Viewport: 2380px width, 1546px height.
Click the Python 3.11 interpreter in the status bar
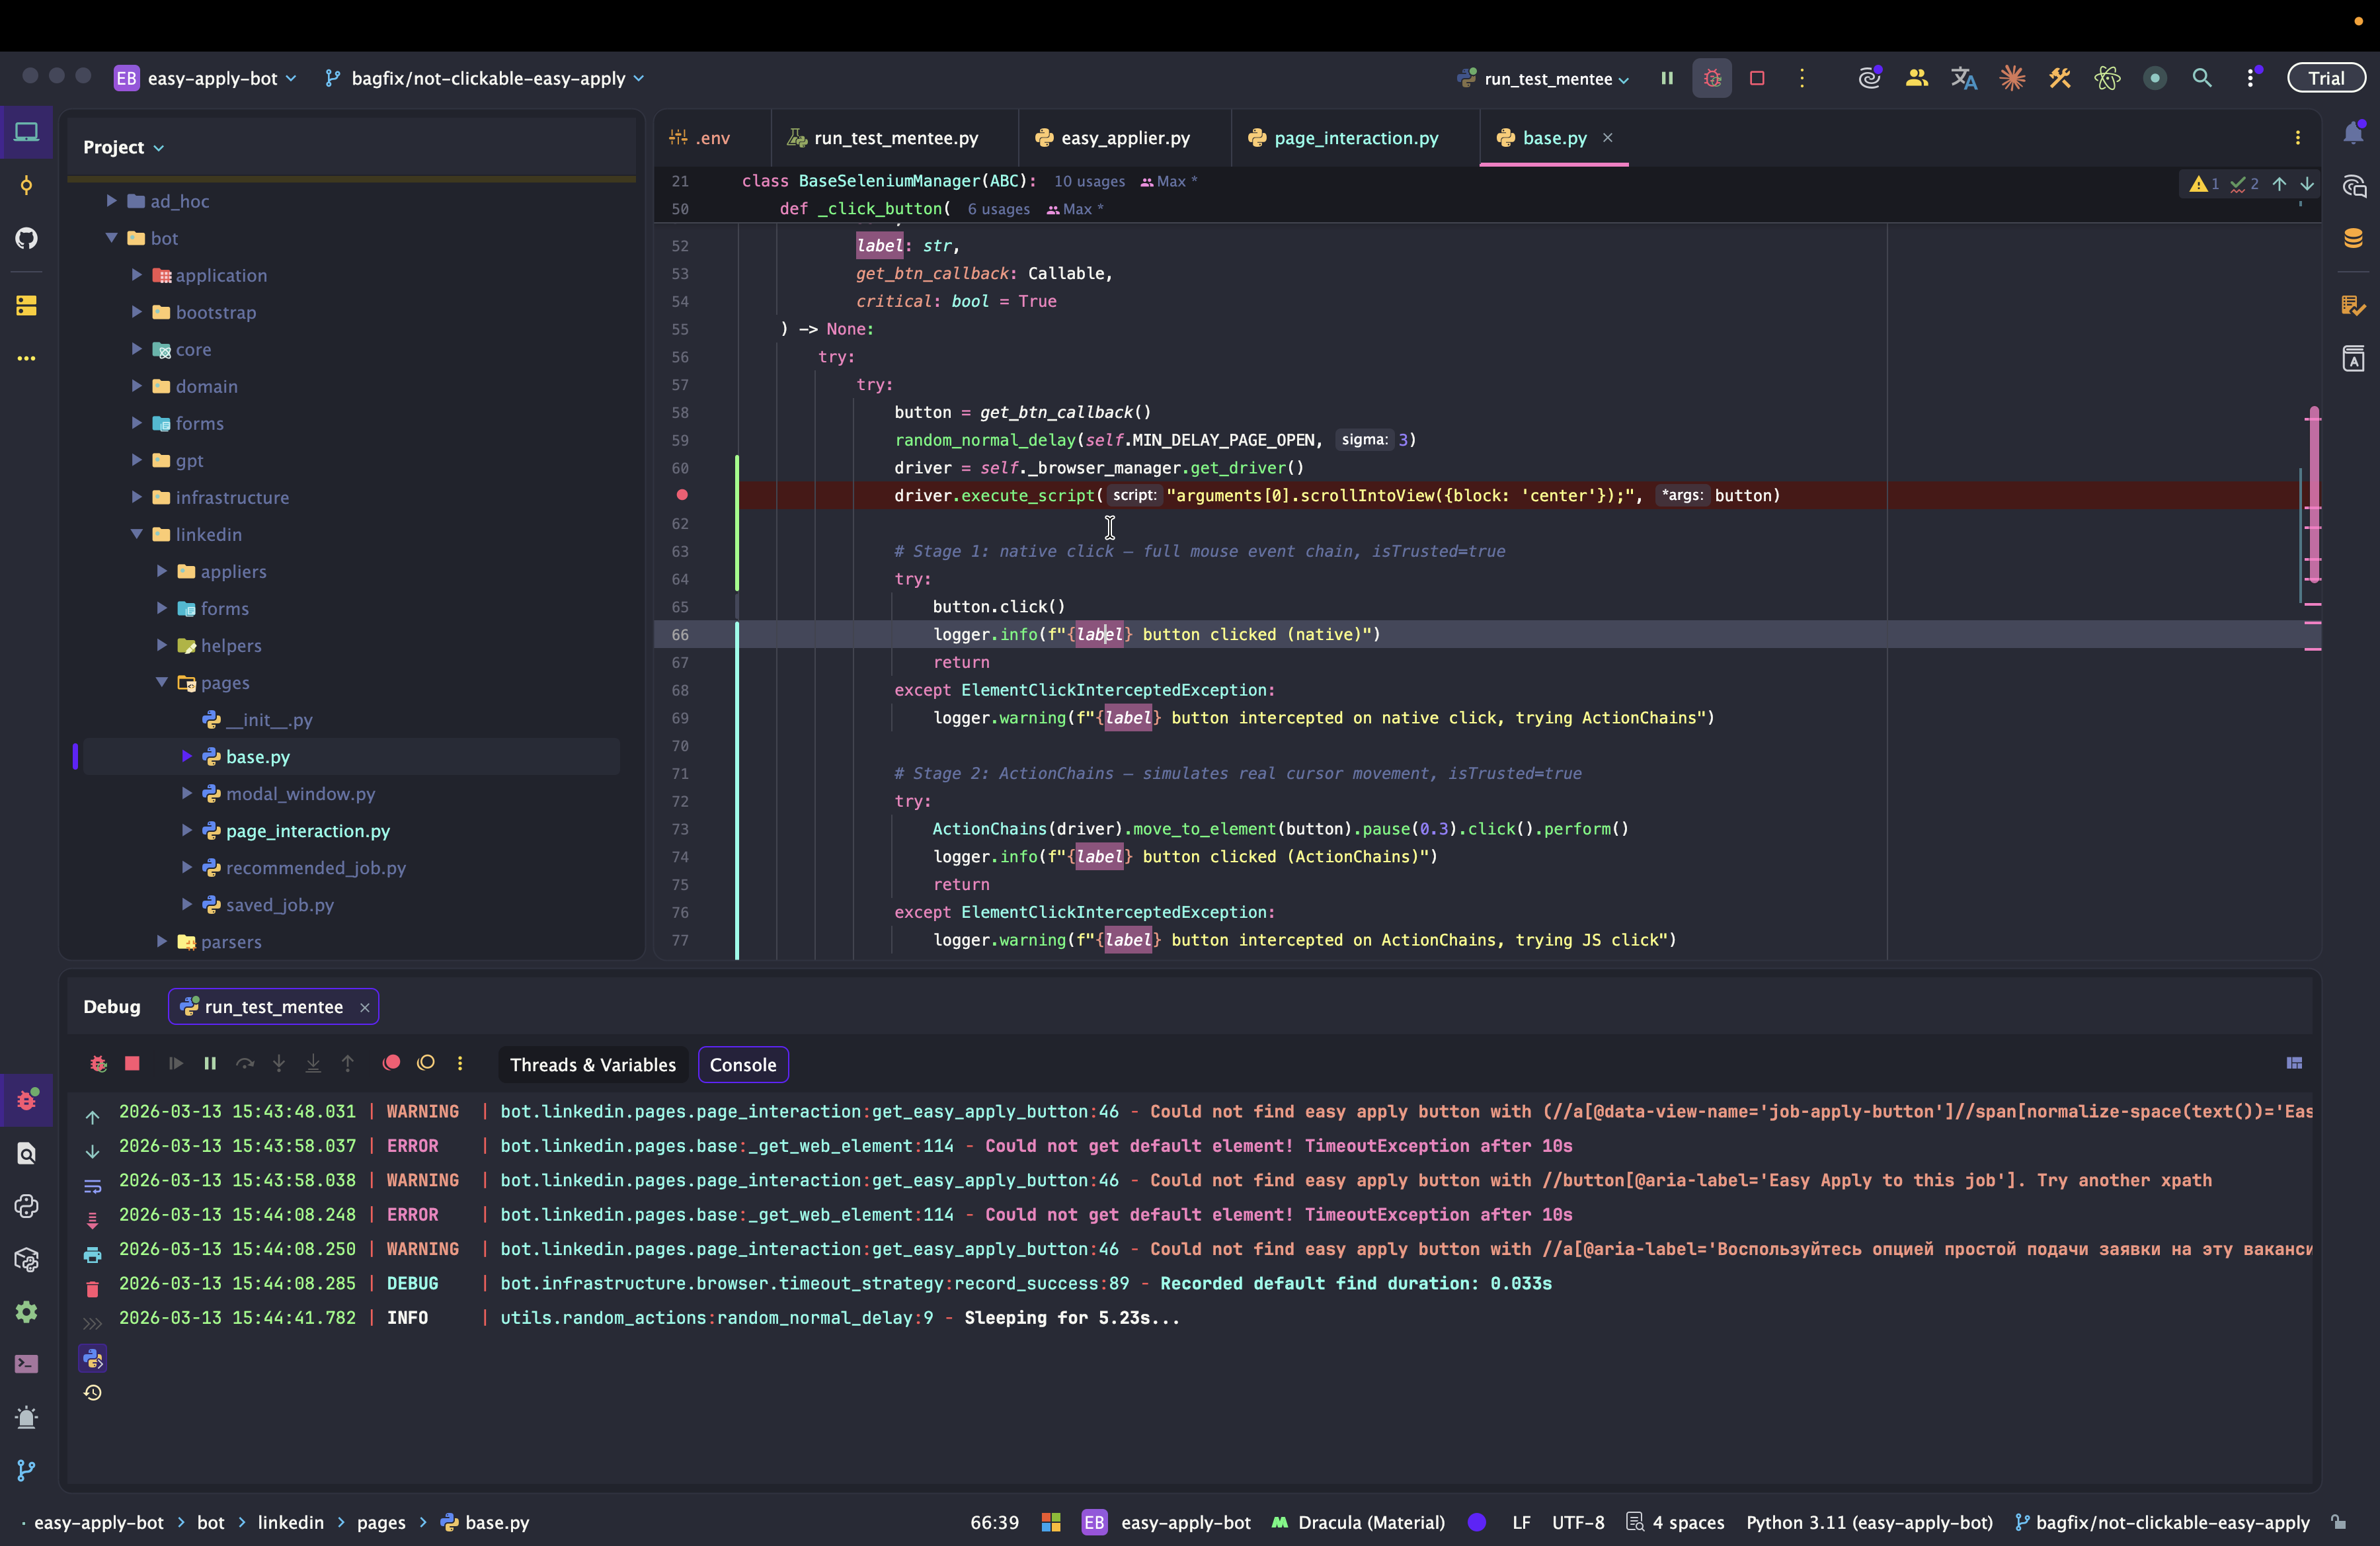tap(1868, 1522)
